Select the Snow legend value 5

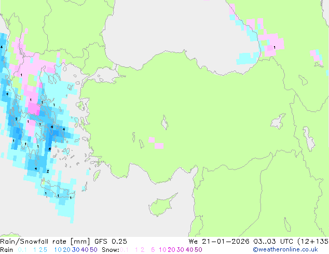[153, 250]
